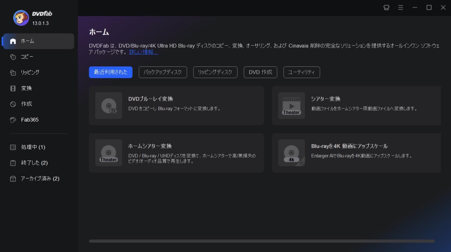Click the 4k upscale disc icon

[x=292, y=153]
